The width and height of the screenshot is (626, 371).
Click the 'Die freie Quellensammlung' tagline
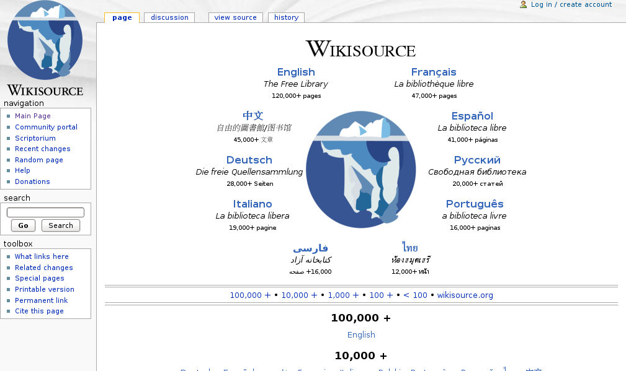(249, 172)
